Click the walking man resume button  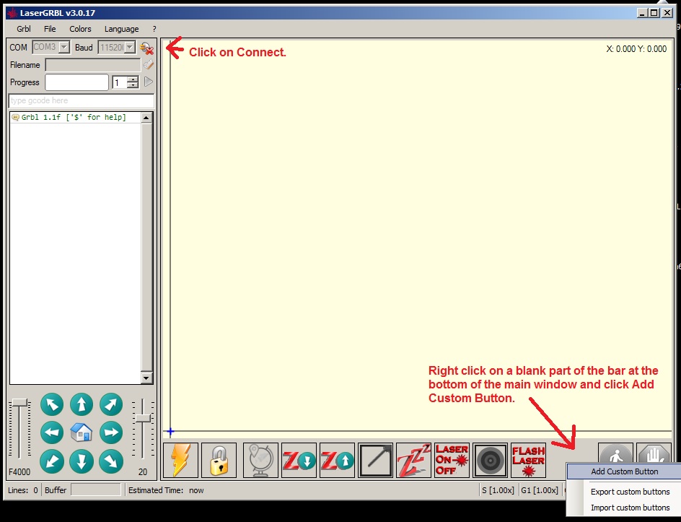pos(615,453)
